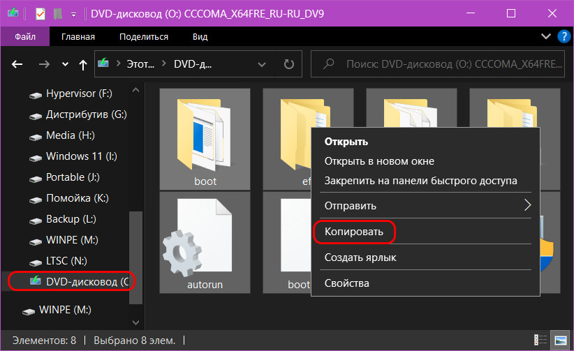
Task: Click the DVD-д... breadcrumb in address bar
Action: (x=193, y=64)
